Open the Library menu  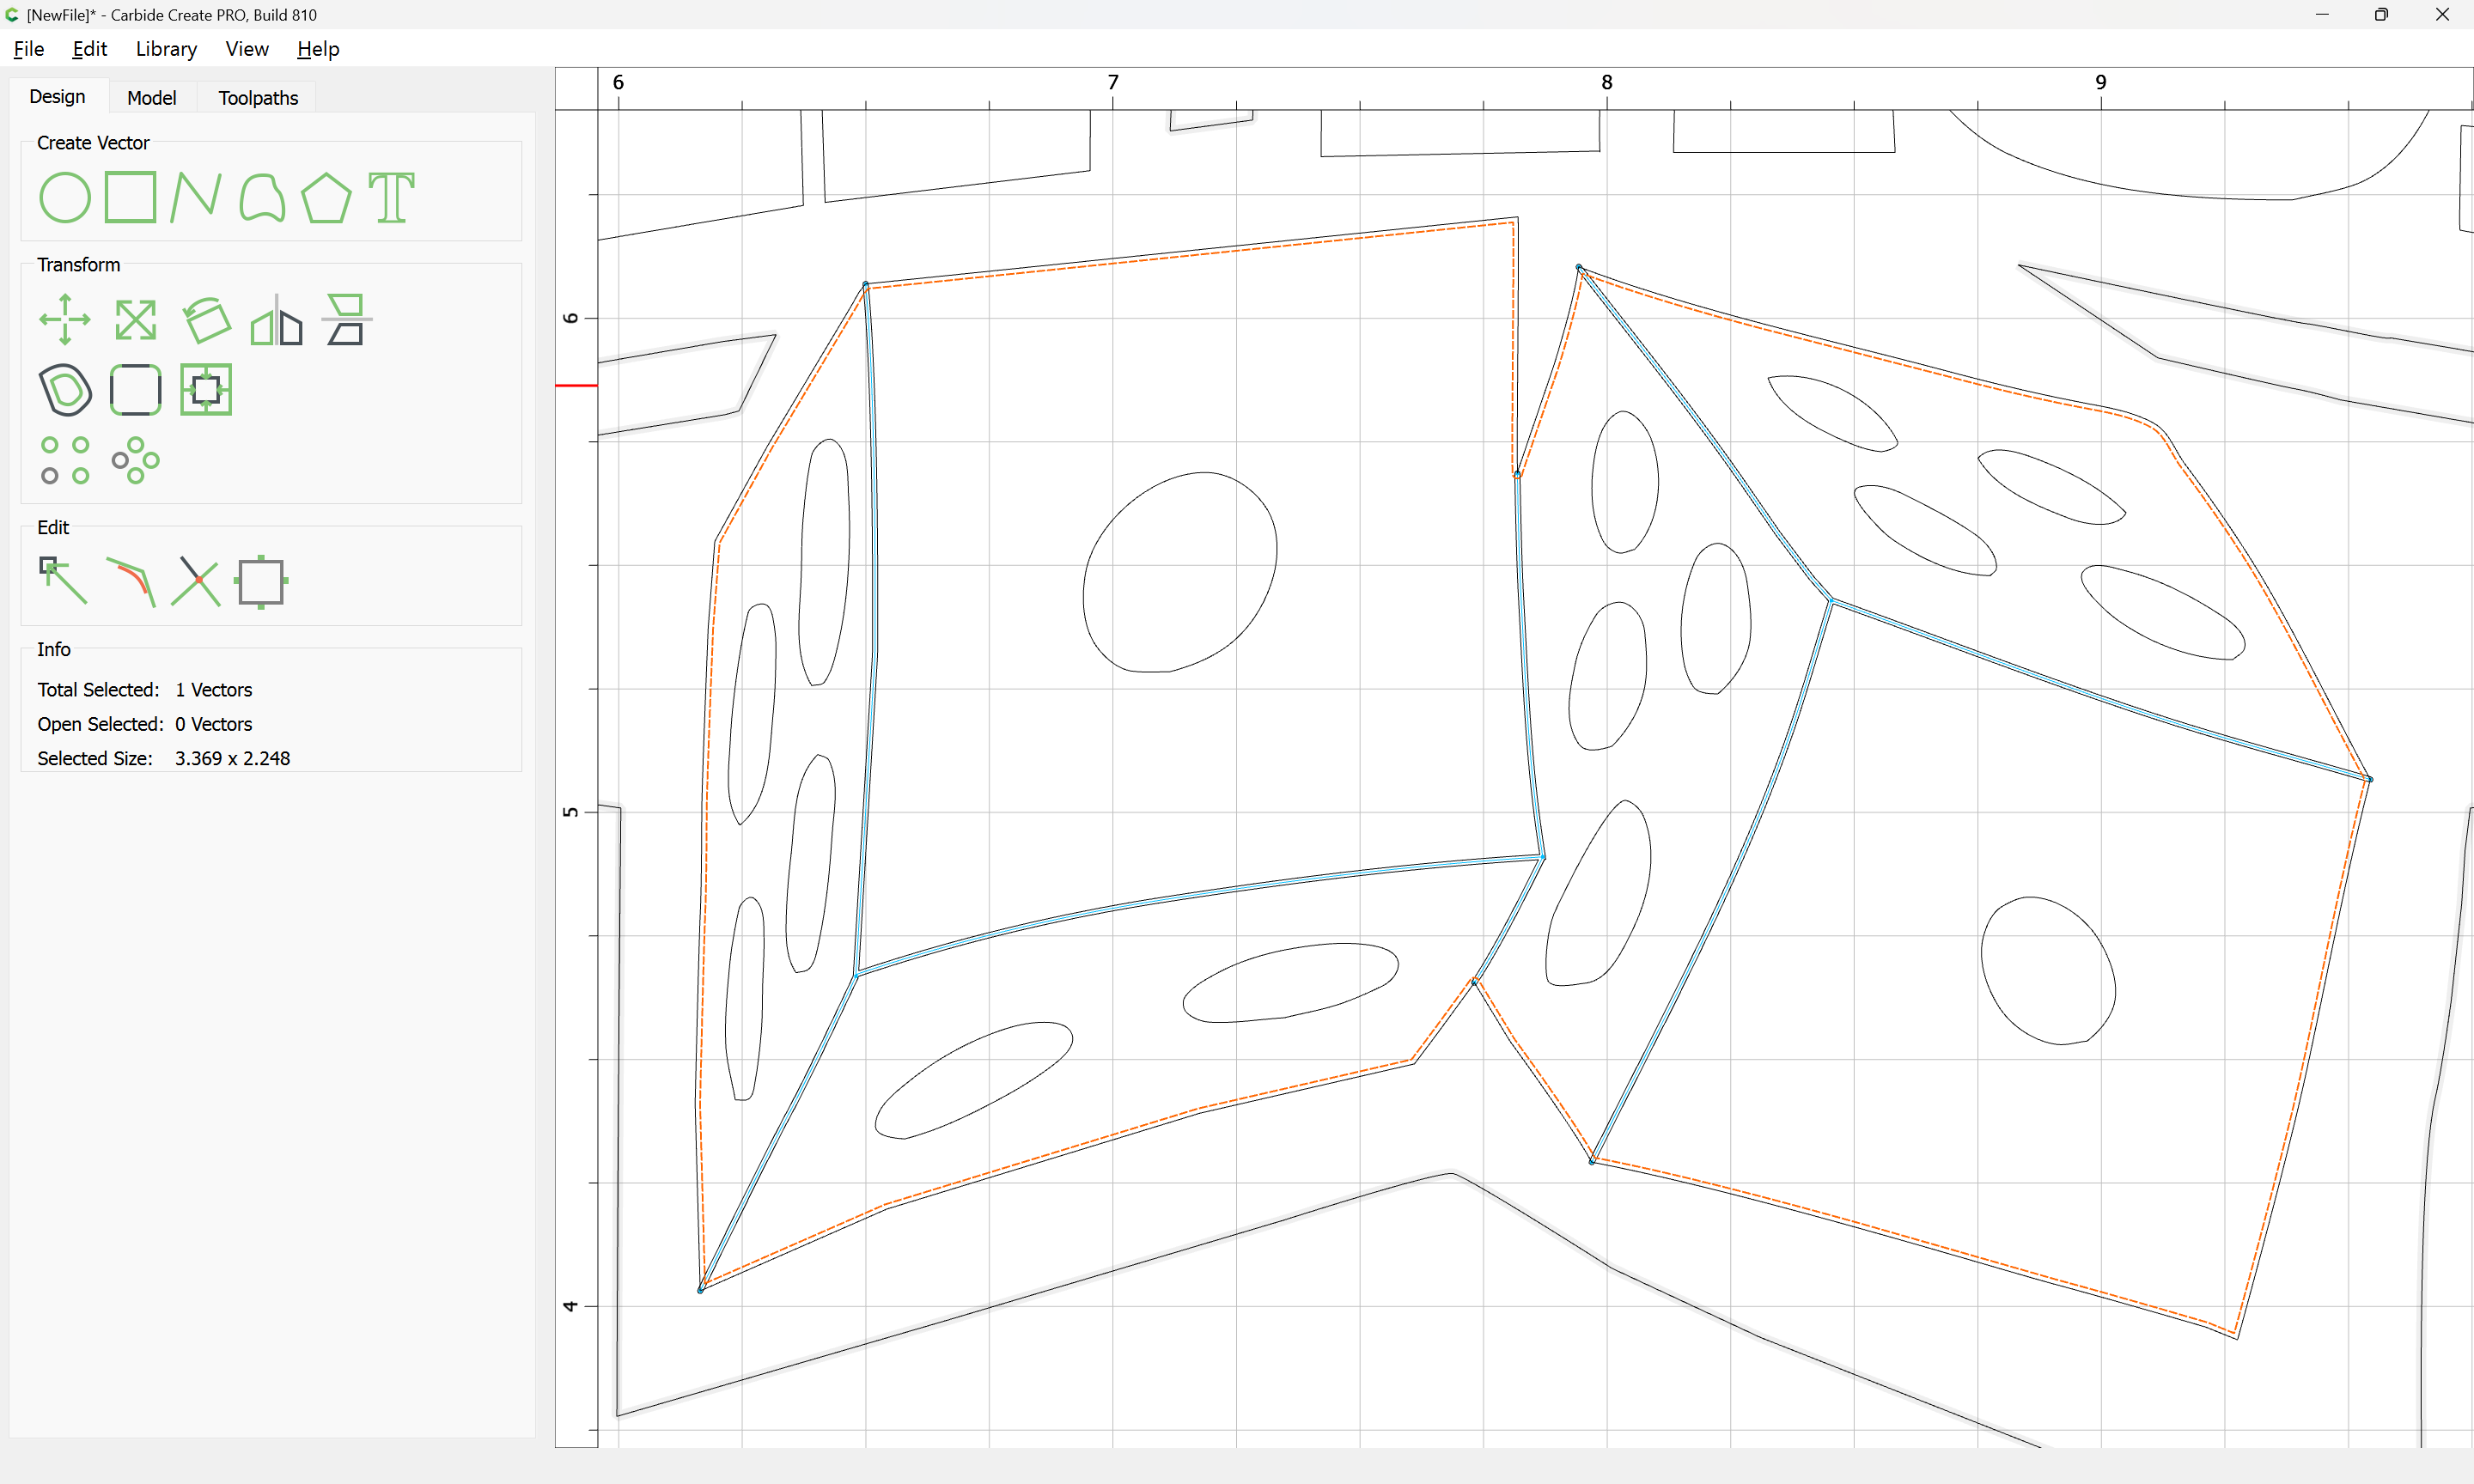166,49
